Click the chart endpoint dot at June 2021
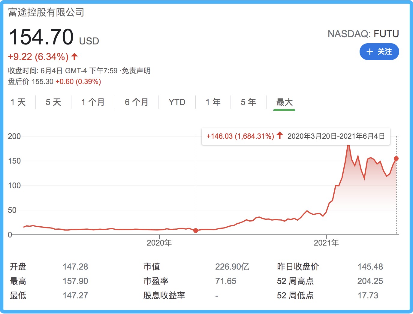This screenshot has height=314, width=413. [x=396, y=159]
